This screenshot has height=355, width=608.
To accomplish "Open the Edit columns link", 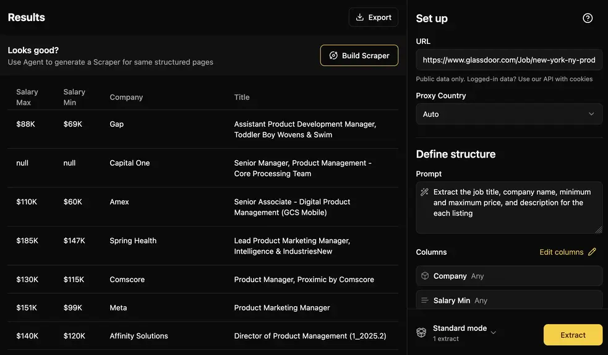I will (561, 252).
